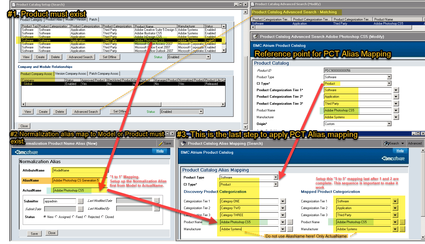The image size is (425, 244).
Task: Expand the Origin dropdown showing Custom
Action: [389, 124]
